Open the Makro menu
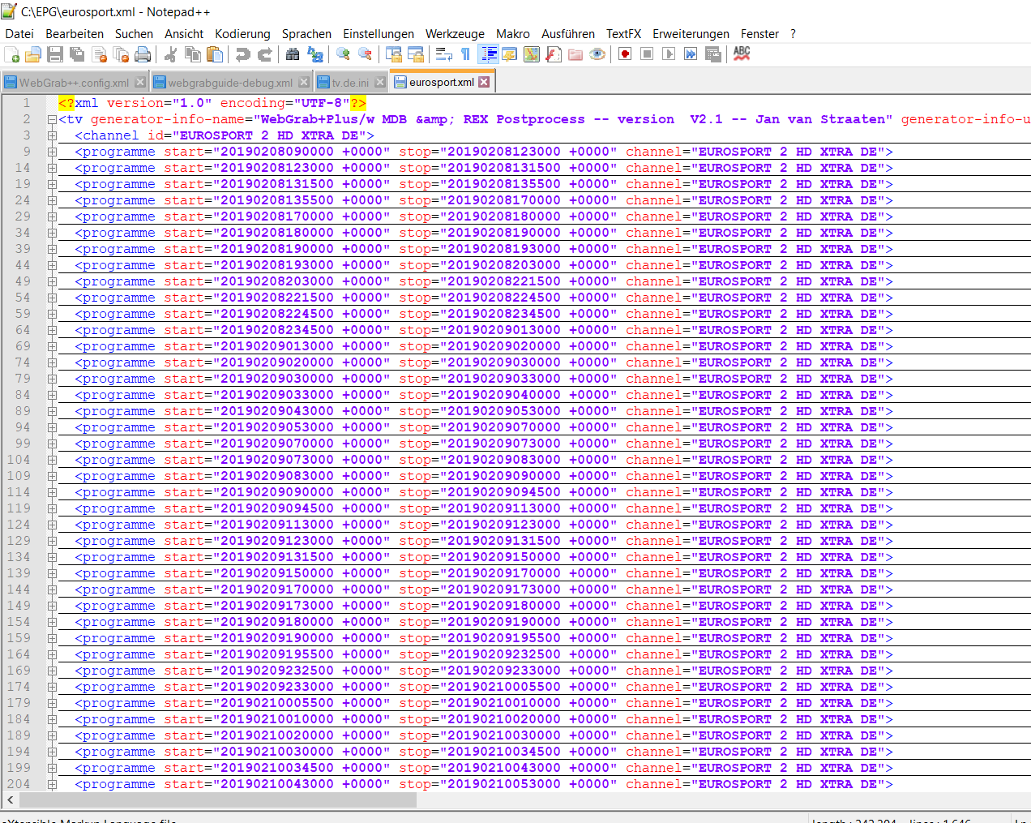This screenshot has height=823, width=1031. click(513, 34)
